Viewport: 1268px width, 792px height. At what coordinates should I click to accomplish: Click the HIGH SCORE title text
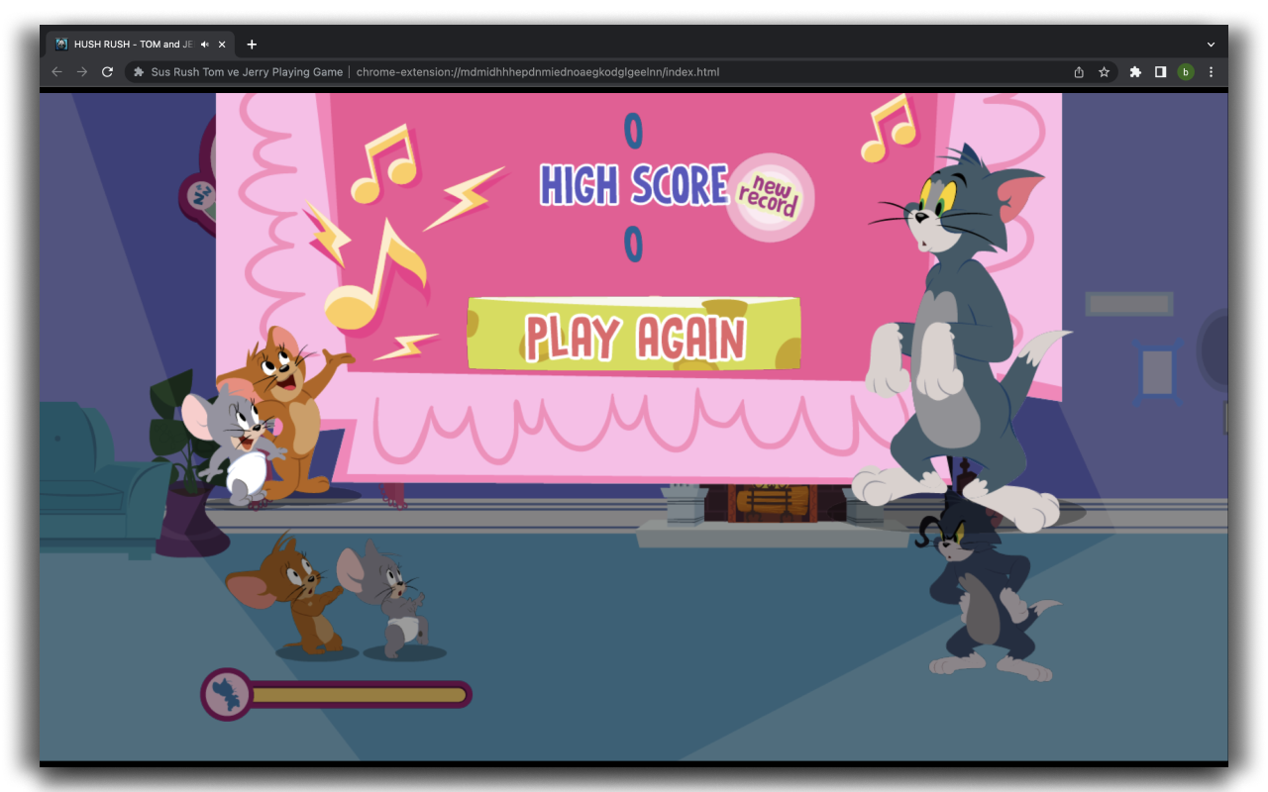(x=634, y=184)
